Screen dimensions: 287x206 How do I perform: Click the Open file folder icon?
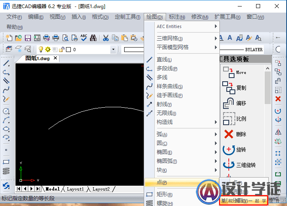click(18, 38)
